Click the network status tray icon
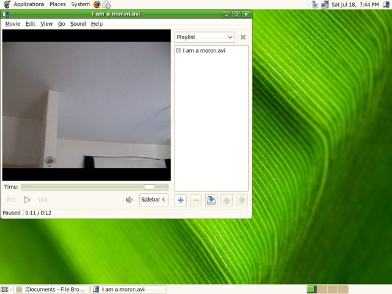 (x=325, y=4)
